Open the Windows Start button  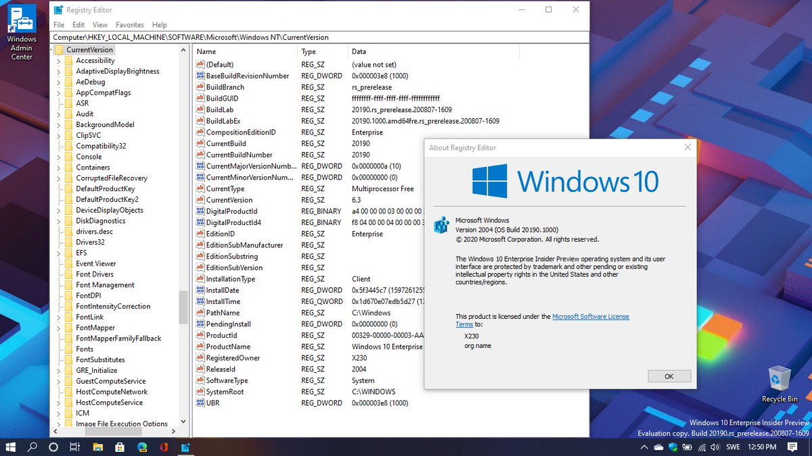point(12,447)
